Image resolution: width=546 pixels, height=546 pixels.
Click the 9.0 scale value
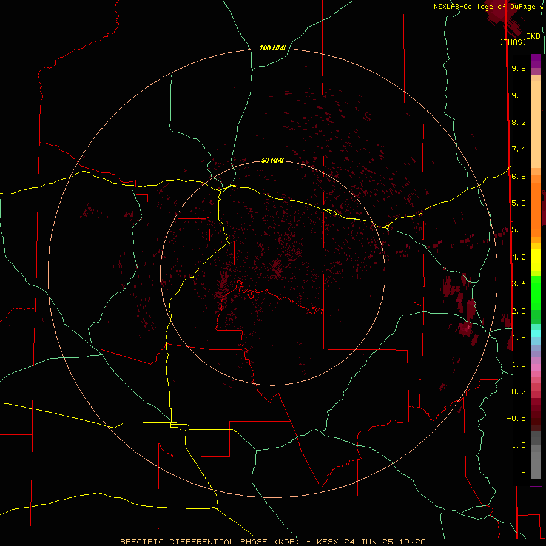point(519,95)
